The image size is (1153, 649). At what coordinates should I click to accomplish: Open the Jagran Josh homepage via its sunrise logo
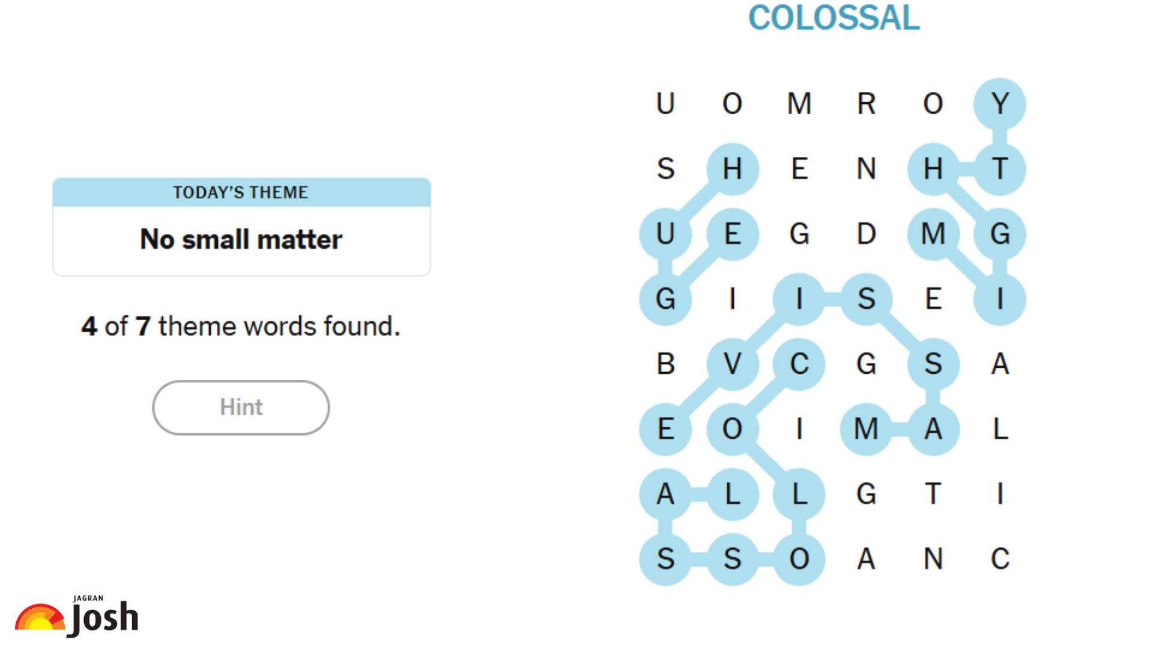click(x=41, y=616)
